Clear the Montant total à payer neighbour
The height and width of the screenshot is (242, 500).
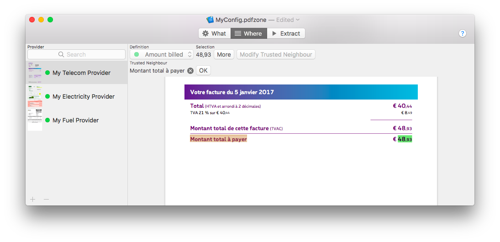[x=190, y=71]
